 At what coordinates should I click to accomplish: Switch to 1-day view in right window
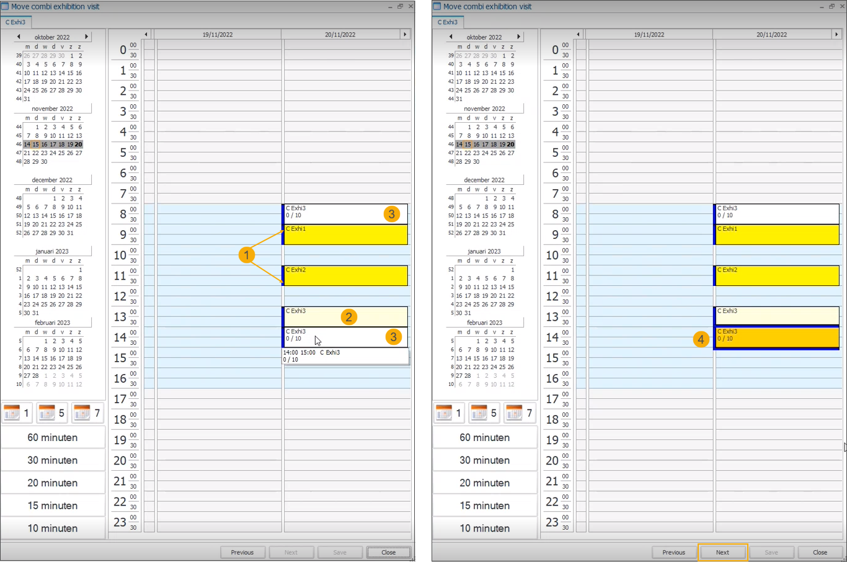point(449,413)
